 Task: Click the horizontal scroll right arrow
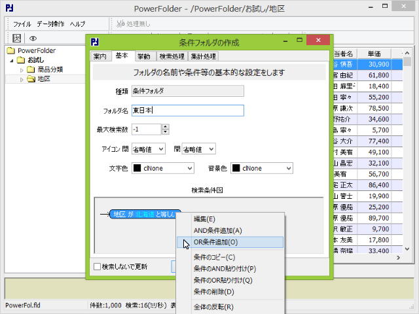(399, 258)
